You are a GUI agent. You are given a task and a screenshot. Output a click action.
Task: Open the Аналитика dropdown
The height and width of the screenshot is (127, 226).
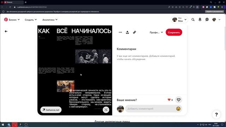tap(50, 20)
